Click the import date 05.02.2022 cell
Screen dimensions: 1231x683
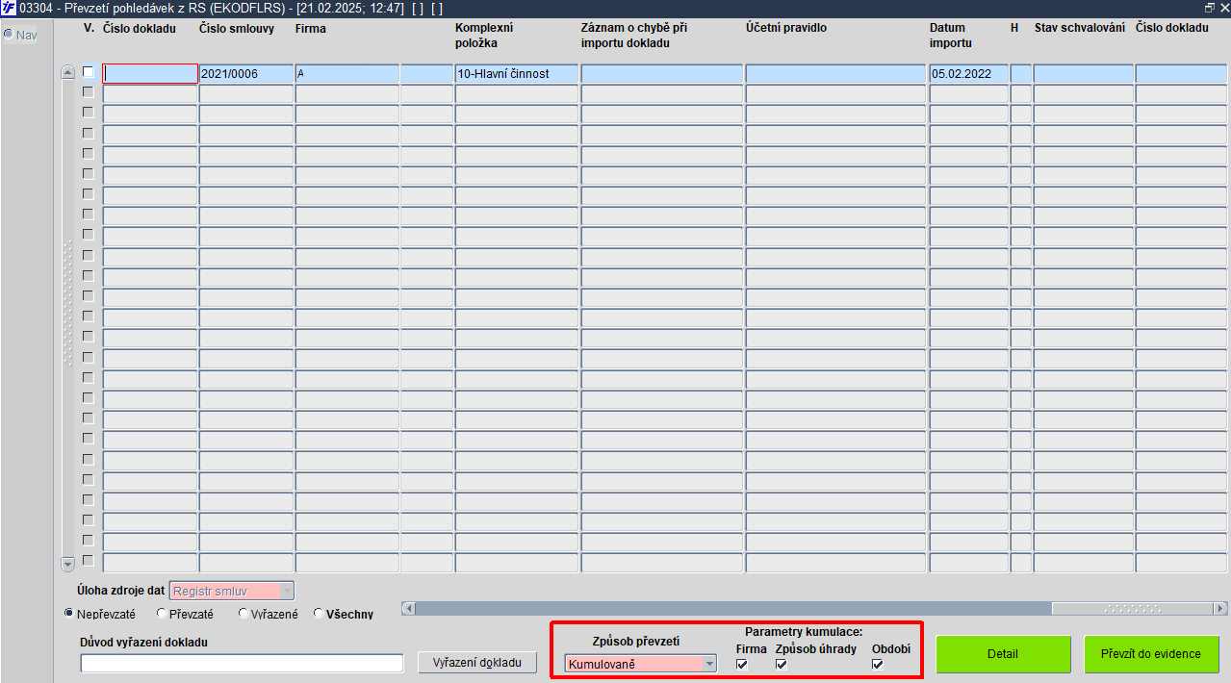(x=968, y=74)
